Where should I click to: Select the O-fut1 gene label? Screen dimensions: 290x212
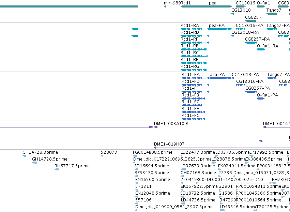coord(263,3)
